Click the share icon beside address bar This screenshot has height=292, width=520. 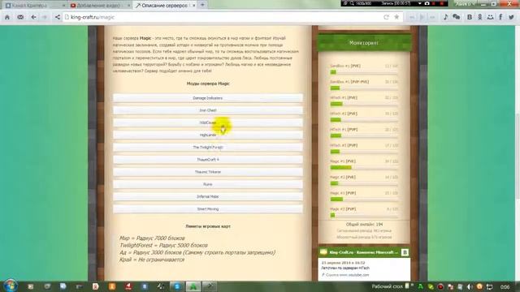point(58,17)
